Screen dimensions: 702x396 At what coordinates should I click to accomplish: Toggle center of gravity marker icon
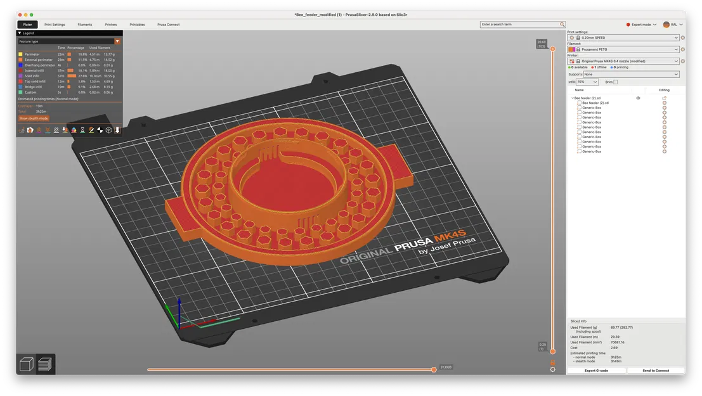(x=100, y=131)
